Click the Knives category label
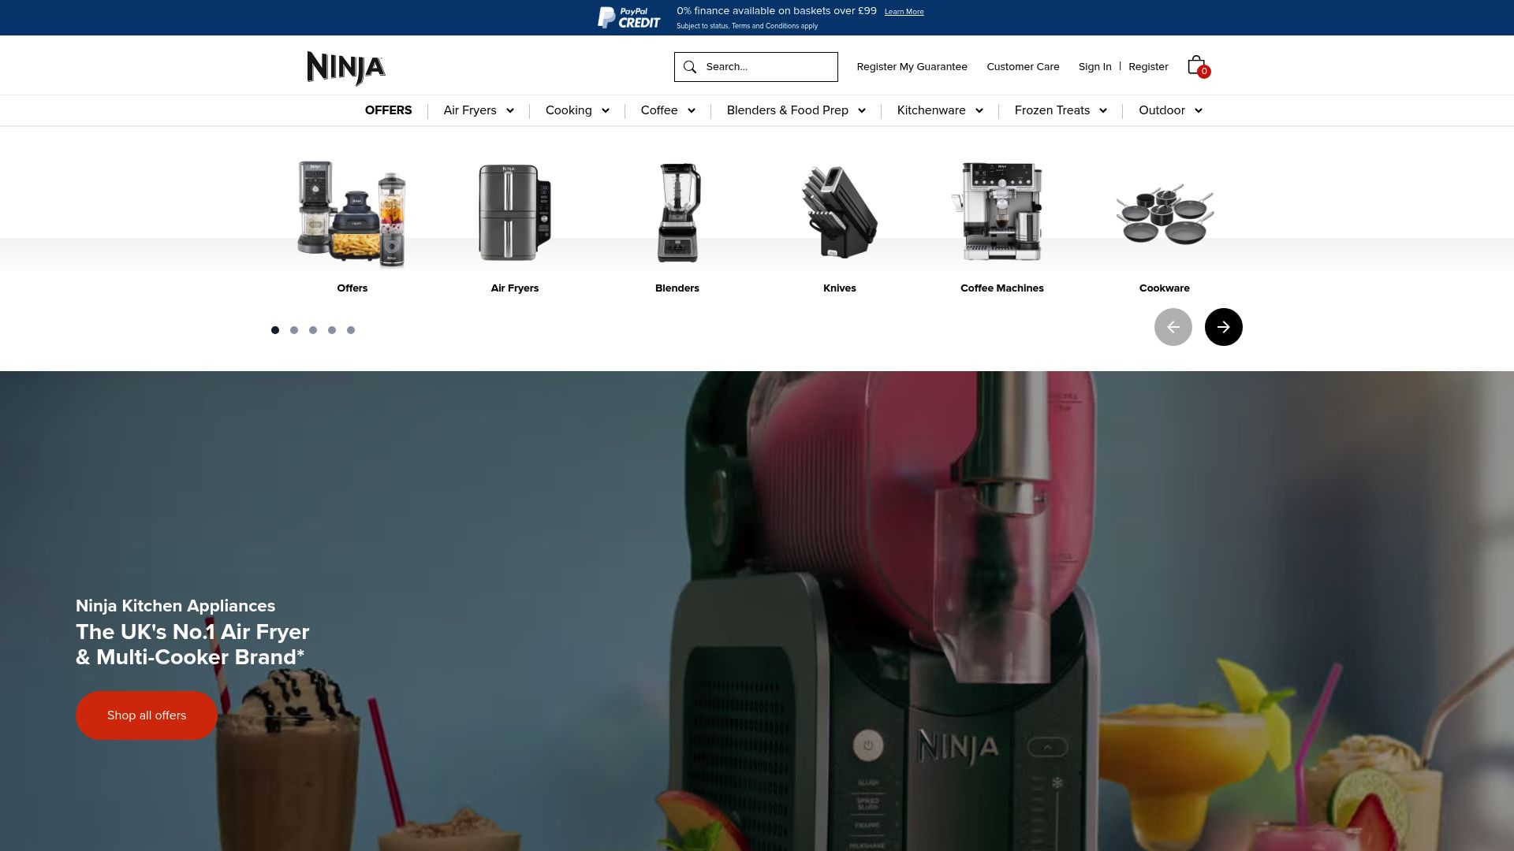 839,288
